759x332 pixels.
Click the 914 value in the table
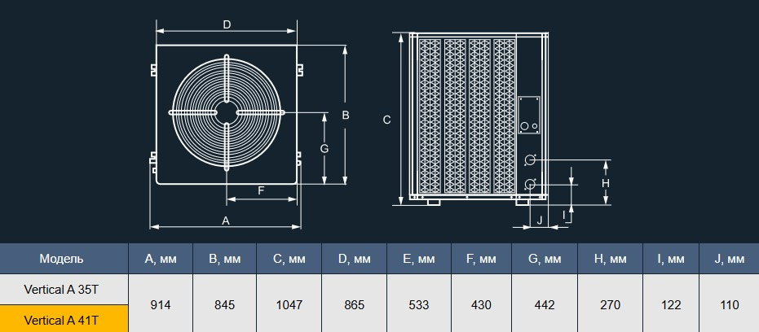[x=161, y=304]
